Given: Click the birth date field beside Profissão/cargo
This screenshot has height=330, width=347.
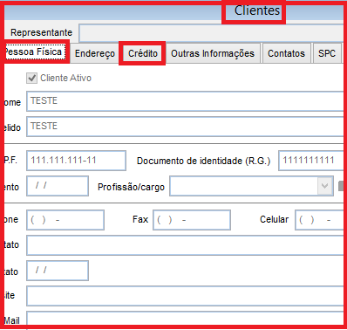Looking at the screenshot, I should pos(58,186).
